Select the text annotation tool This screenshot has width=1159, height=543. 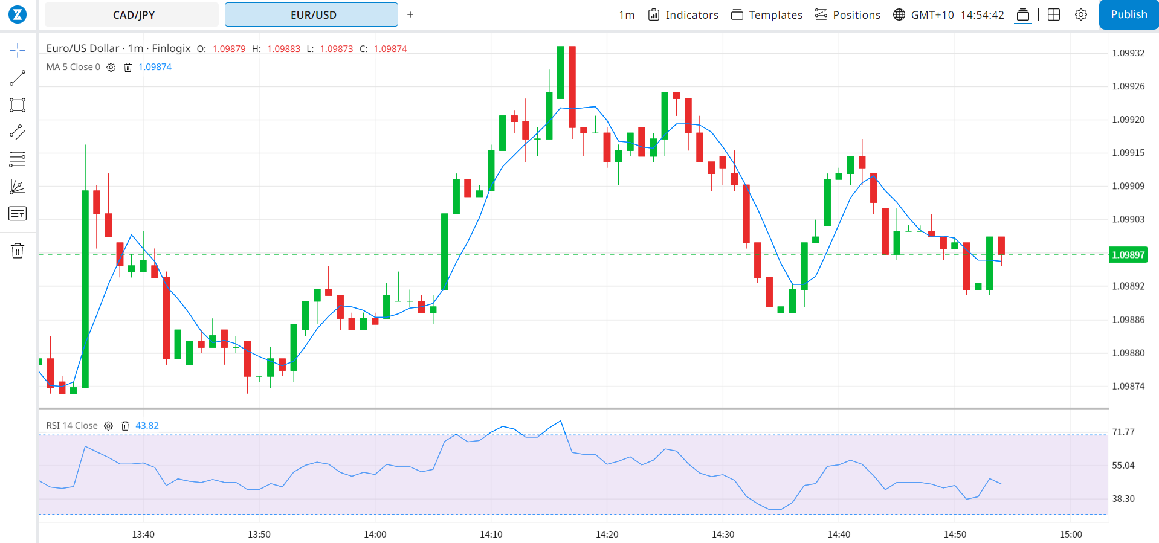(x=18, y=214)
